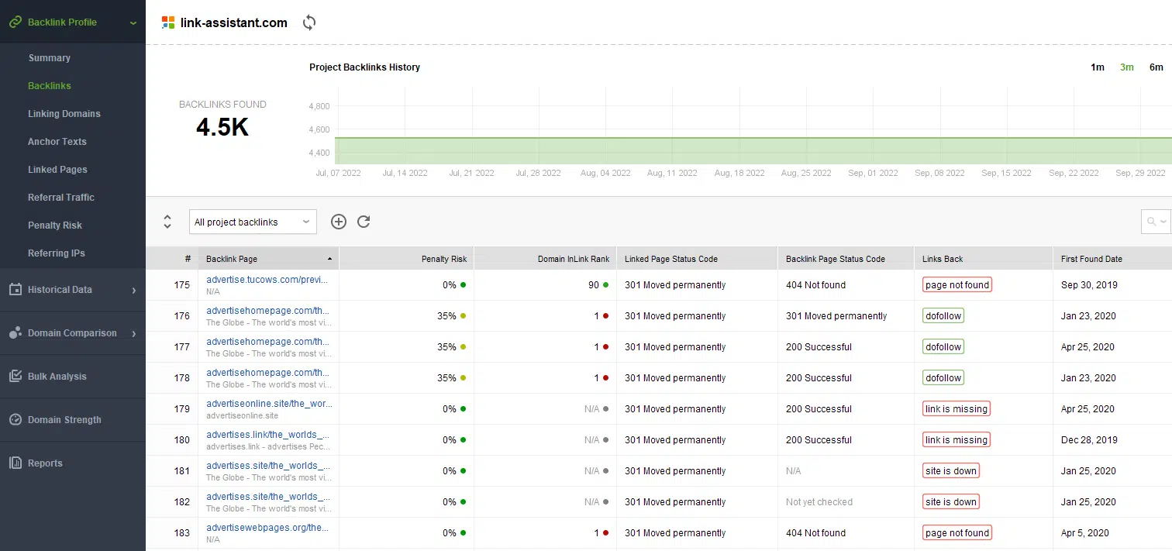Image resolution: width=1172 pixels, height=551 pixels.
Task: Click 35% penalty risk in row 177
Action: (x=446, y=347)
